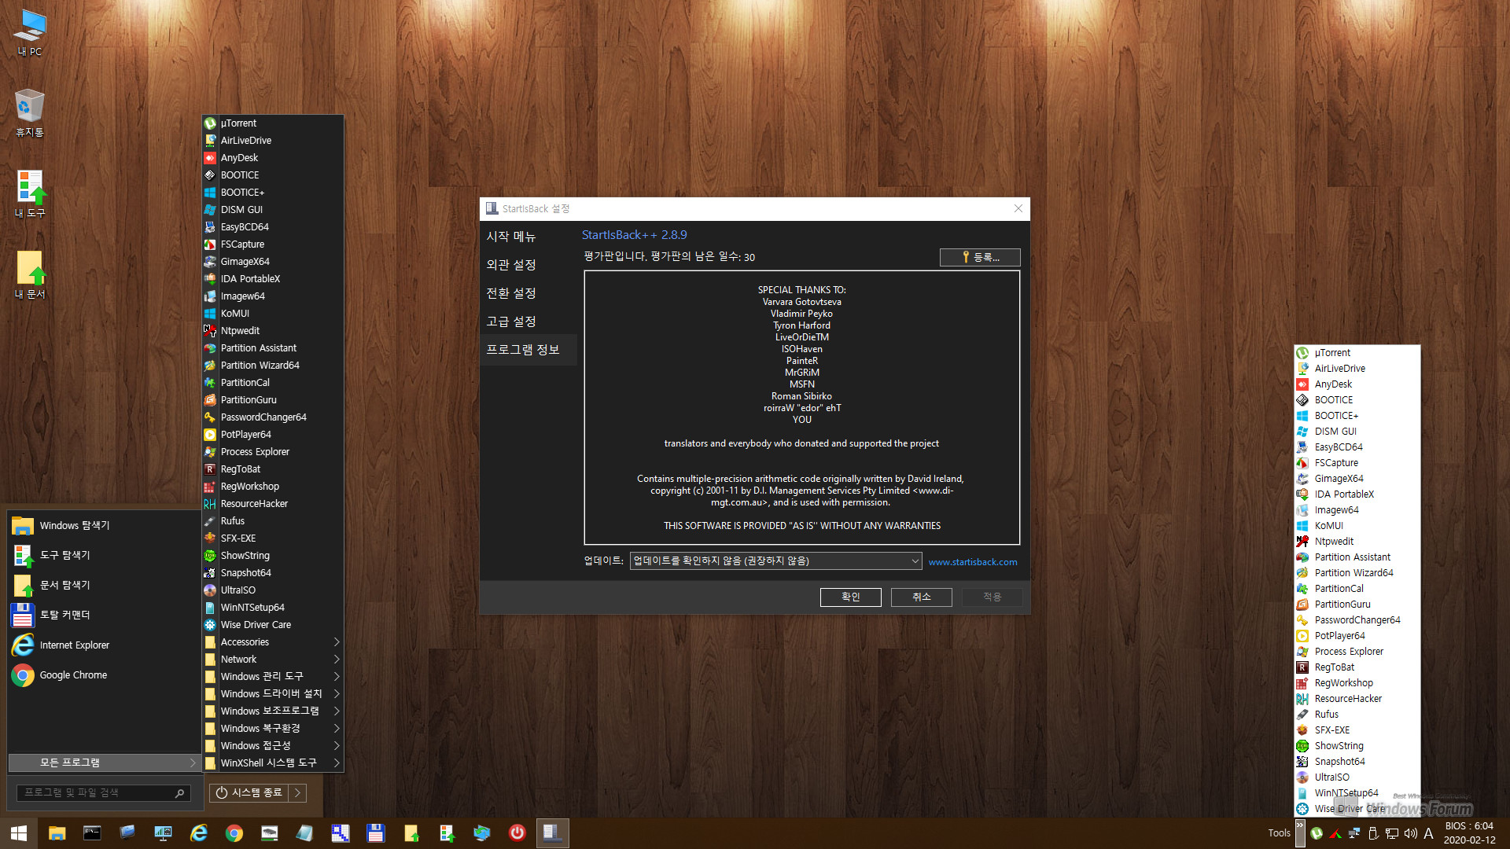Screen dimensions: 1510x849
Task: Click the 취소 cancel button
Action: pyautogui.click(x=922, y=597)
